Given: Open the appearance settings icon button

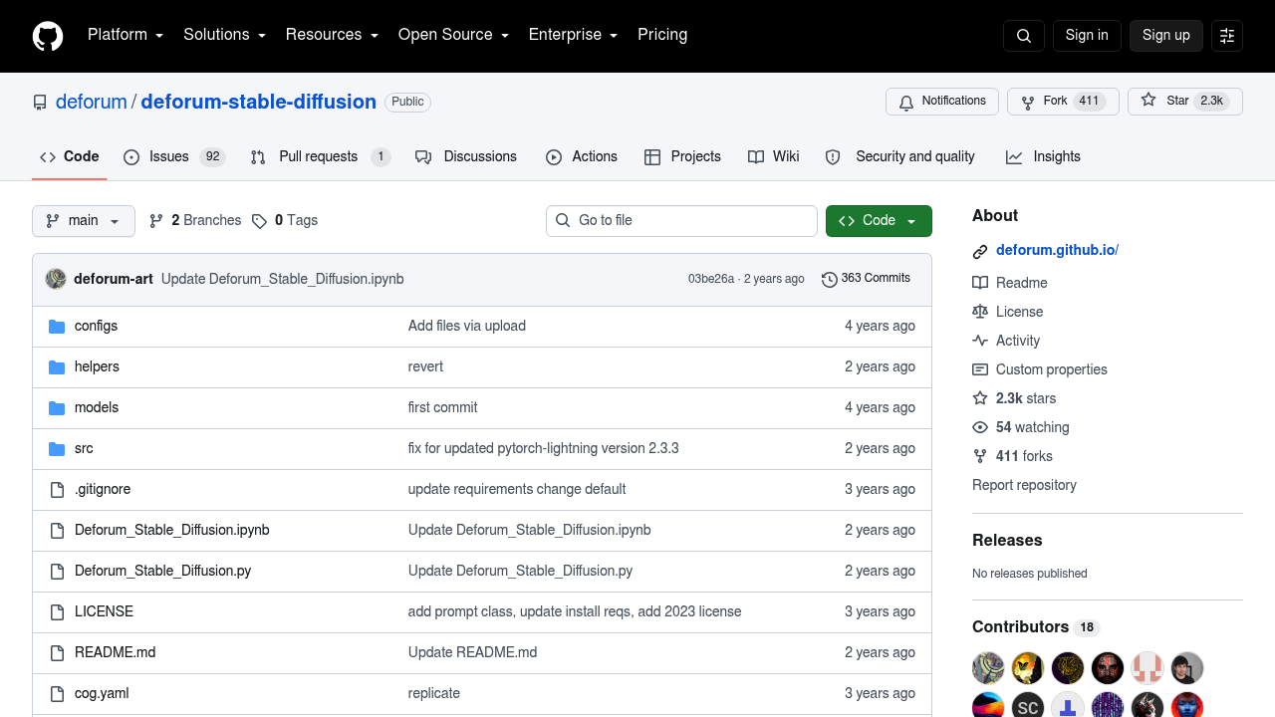Looking at the screenshot, I should pos(1227,36).
